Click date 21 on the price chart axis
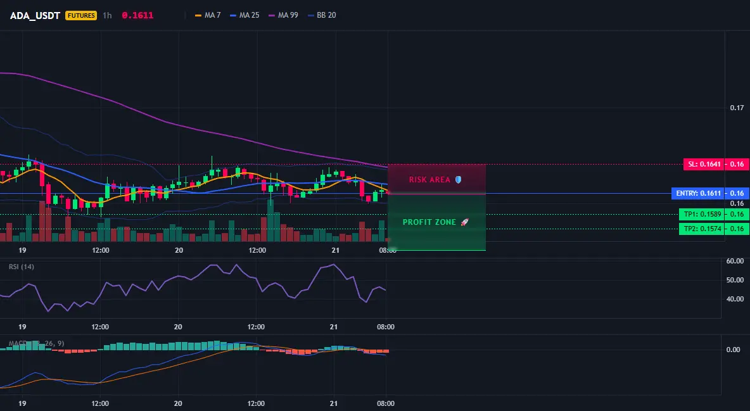This screenshot has height=411, width=750. pyautogui.click(x=335, y=250)
